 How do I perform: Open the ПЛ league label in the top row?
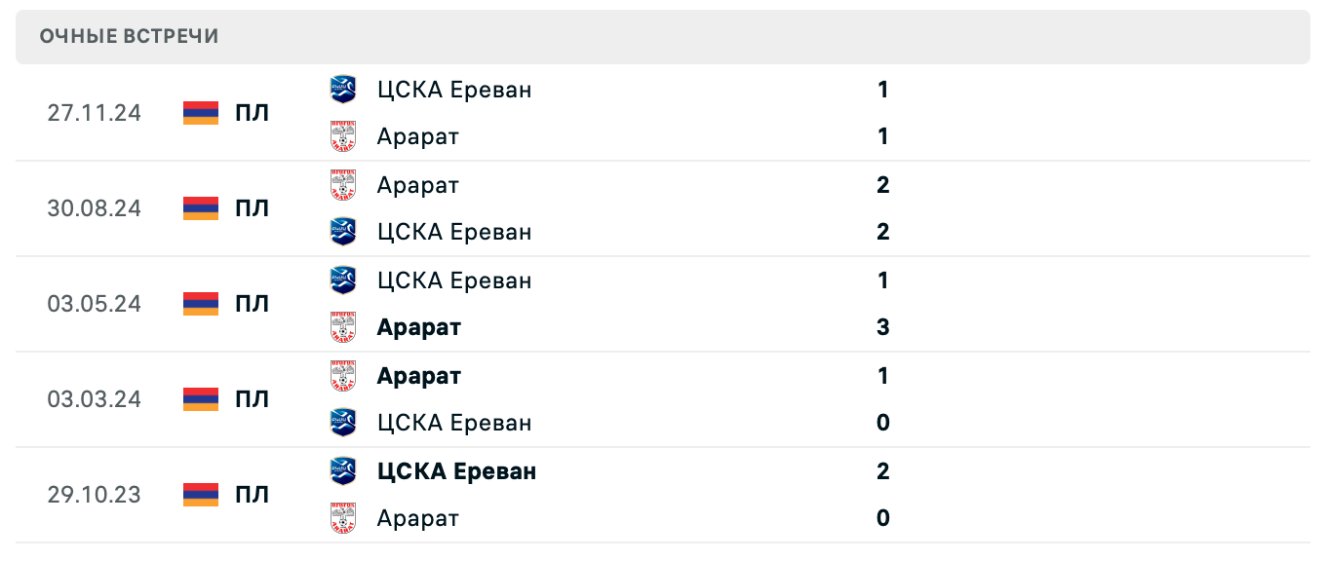point(253,112)
